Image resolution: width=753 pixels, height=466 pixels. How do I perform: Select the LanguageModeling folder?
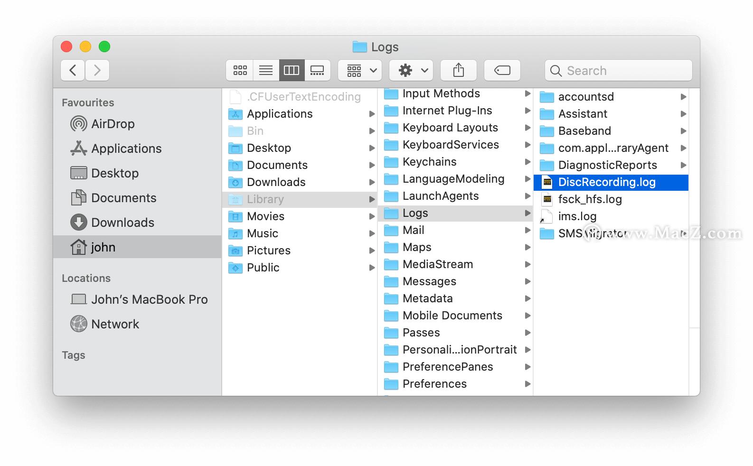[455, 179]
